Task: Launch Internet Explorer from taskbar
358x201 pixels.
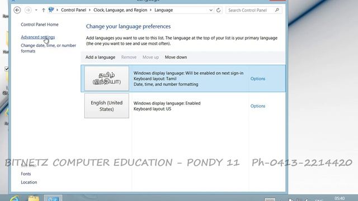Action: coord(15,198)
